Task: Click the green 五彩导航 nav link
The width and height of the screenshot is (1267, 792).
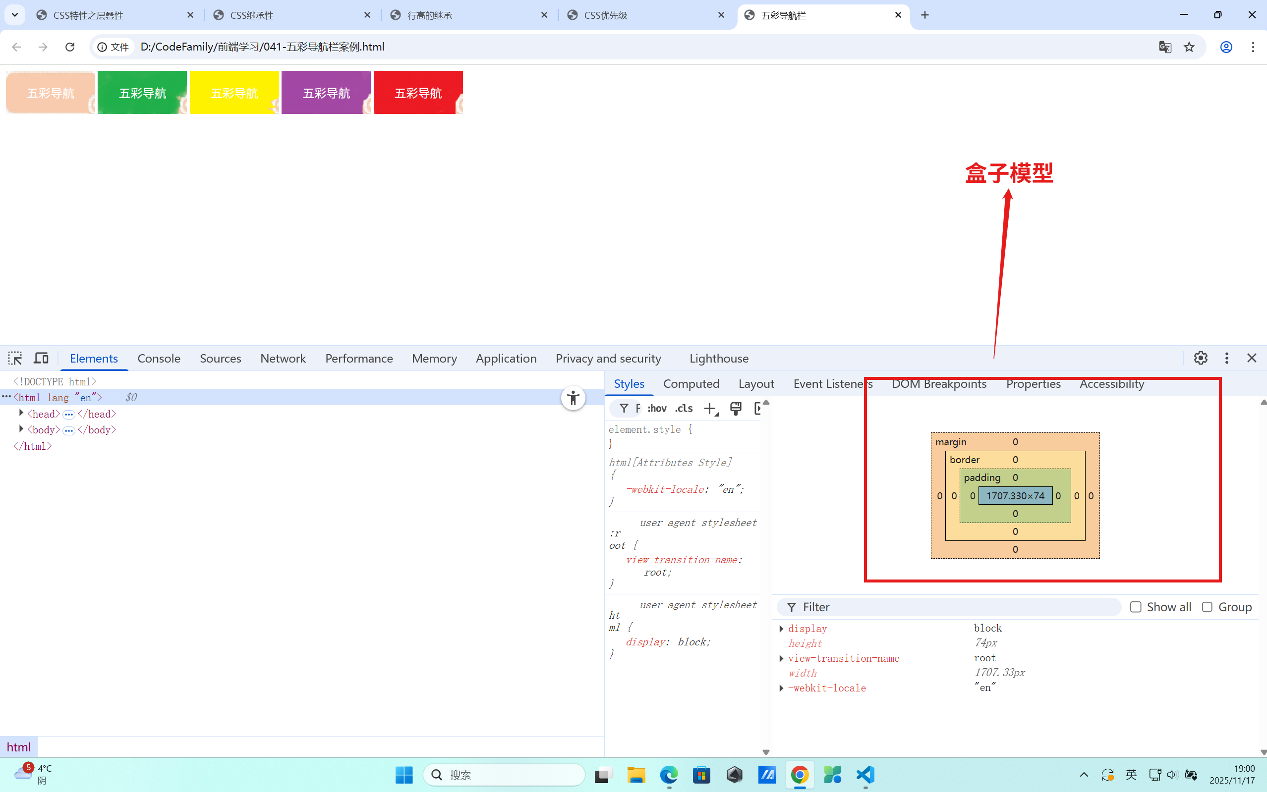Action: point(142,93)
